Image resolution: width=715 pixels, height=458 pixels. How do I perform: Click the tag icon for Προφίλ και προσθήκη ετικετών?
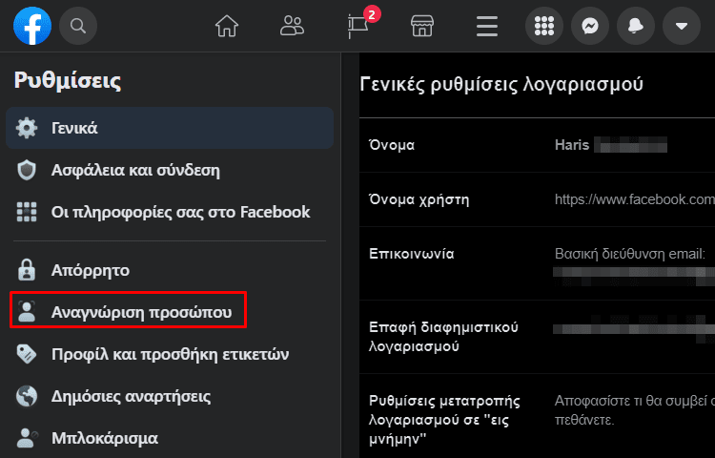pyautogui.click(x=27, y=354)
